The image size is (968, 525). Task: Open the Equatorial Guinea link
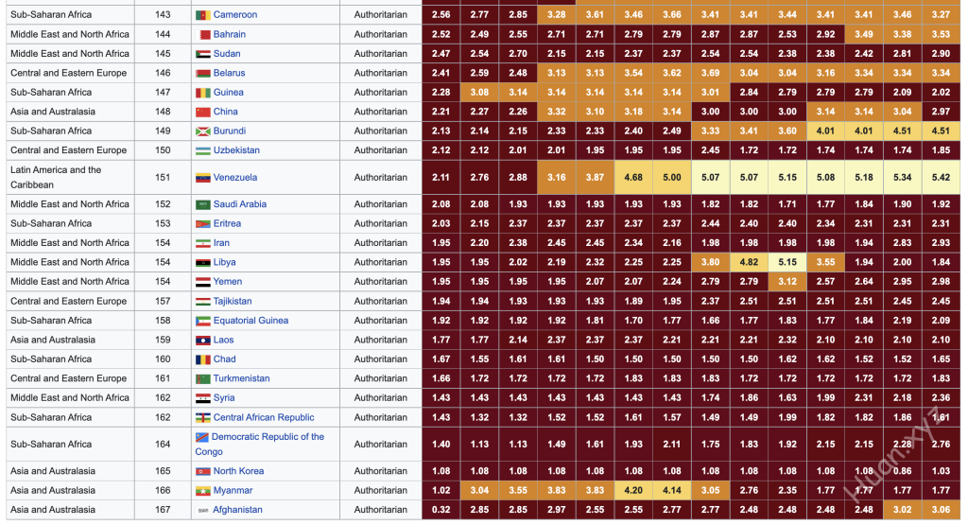(251, 321)
